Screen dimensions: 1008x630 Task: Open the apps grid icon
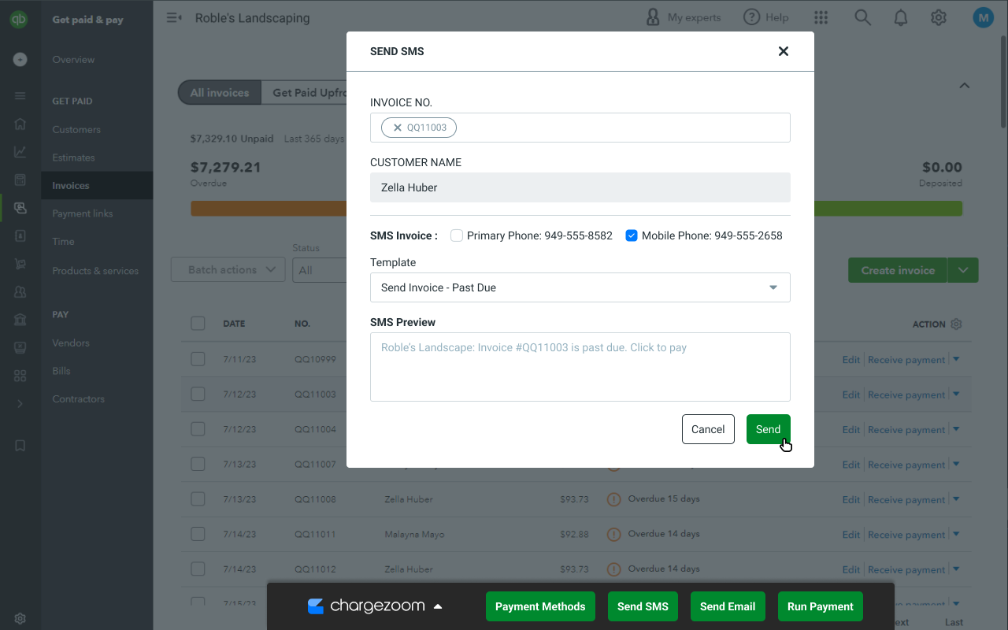(821, 17)
